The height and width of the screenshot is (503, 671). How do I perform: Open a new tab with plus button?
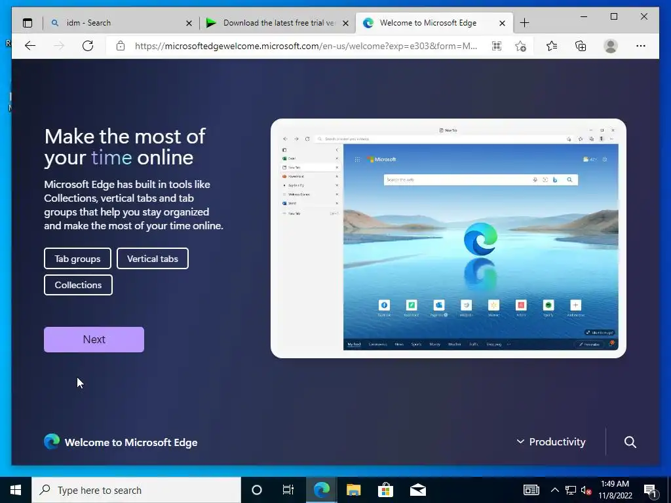524,23
